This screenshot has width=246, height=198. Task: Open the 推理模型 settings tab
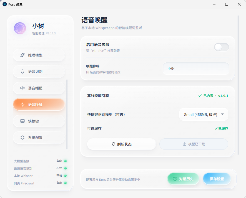click(x=39, y=55)
